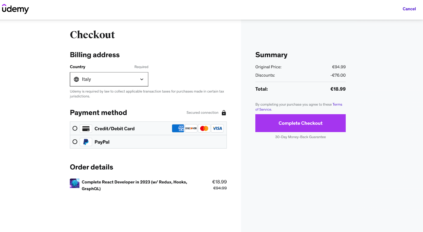Click the Udemy logo
The image size is (423, 232).
point(15,9)
